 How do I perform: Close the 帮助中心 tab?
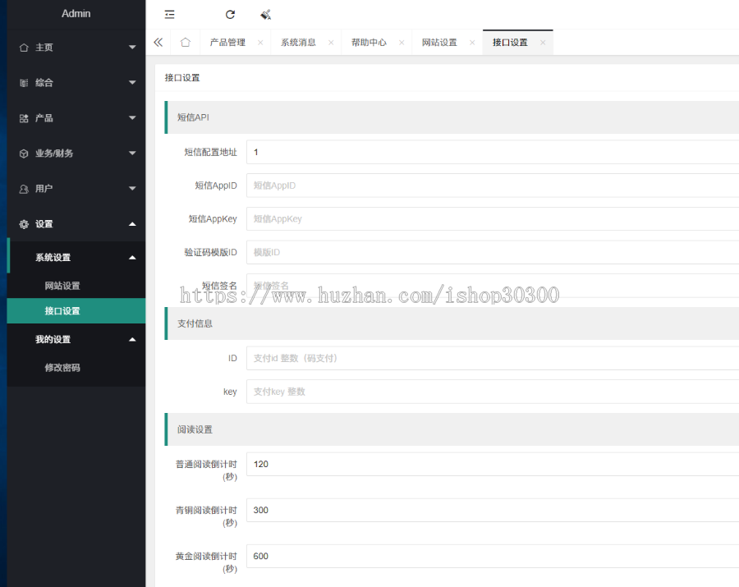click(402, 43)
